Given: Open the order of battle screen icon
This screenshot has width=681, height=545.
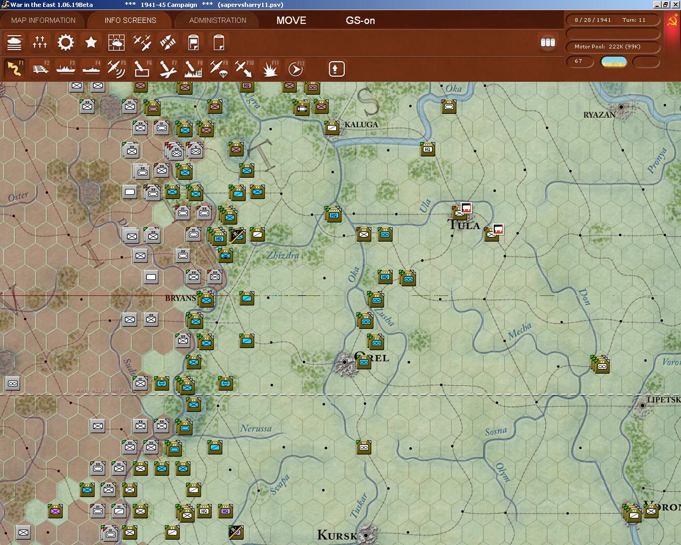Looking at the screenshot, I should point(14,42).
